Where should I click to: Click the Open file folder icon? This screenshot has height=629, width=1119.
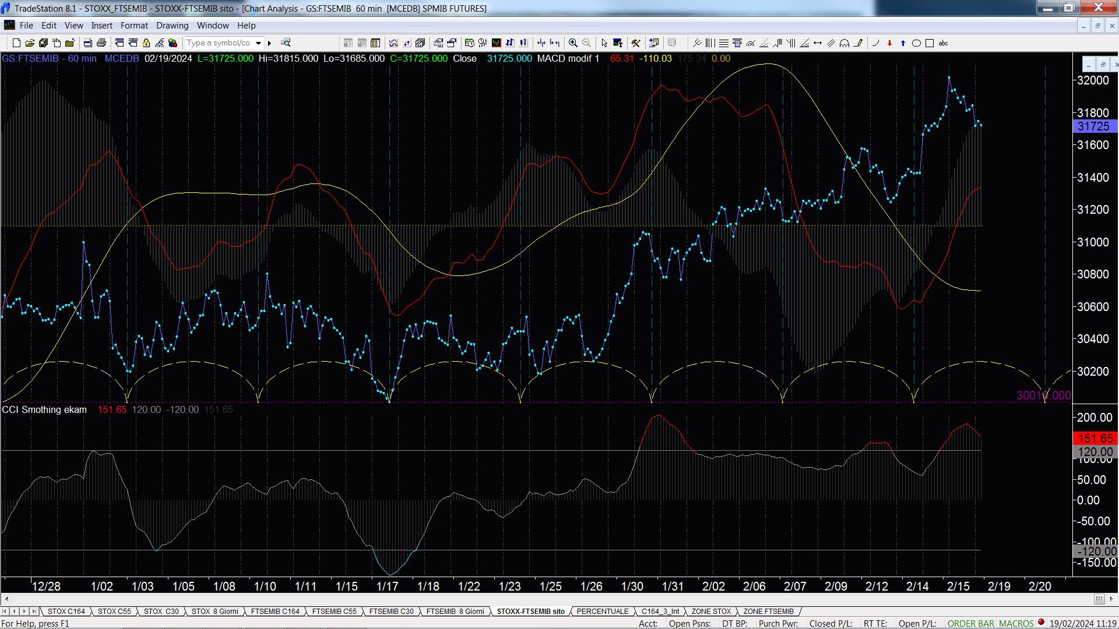click(x=30, y=43)
